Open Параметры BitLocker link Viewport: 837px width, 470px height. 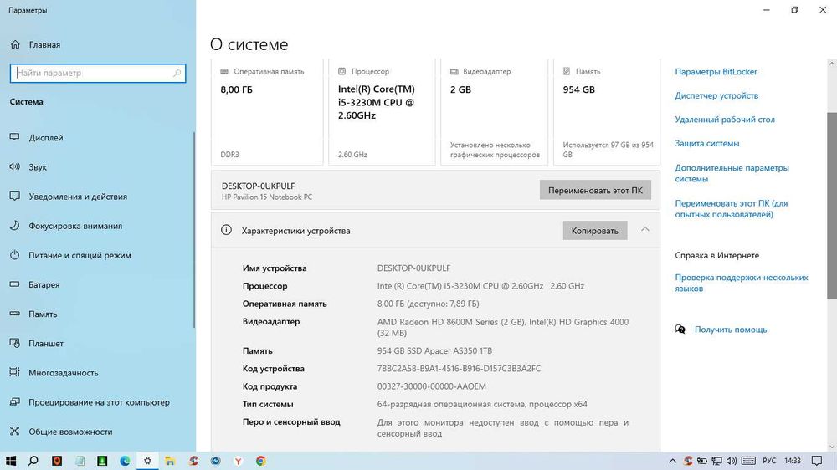716,71
